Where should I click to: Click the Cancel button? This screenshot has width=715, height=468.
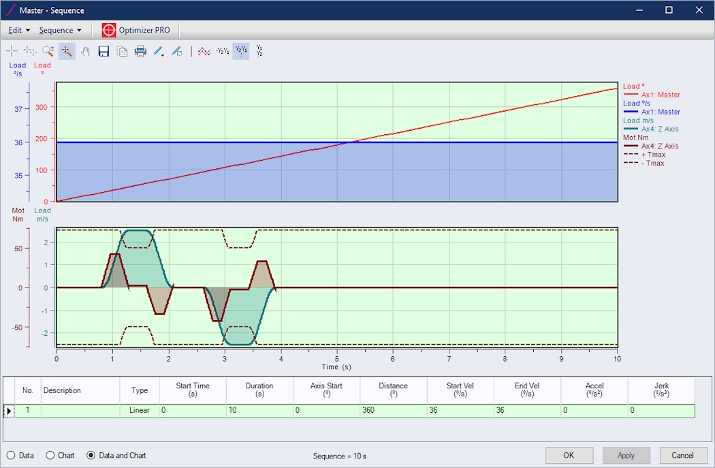pyautogui.click(x=682, y=455)
